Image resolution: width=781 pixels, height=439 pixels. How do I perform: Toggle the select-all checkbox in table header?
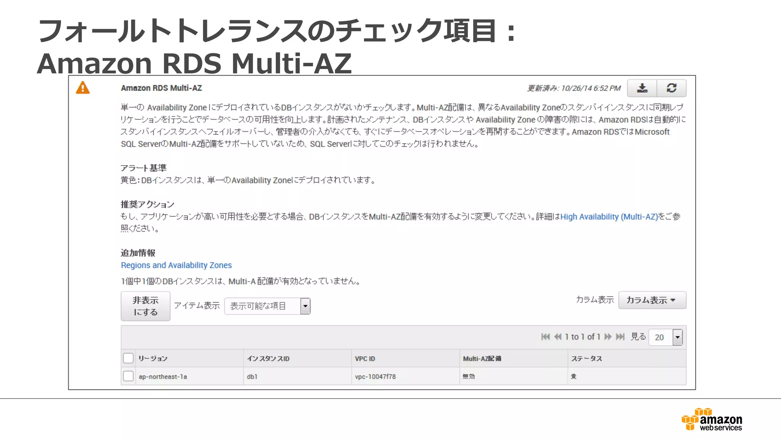129,358
